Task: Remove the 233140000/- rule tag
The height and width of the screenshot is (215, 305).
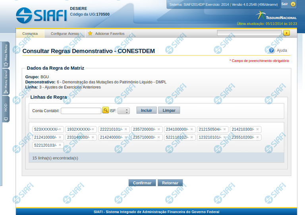Action: tap(93, 137)
